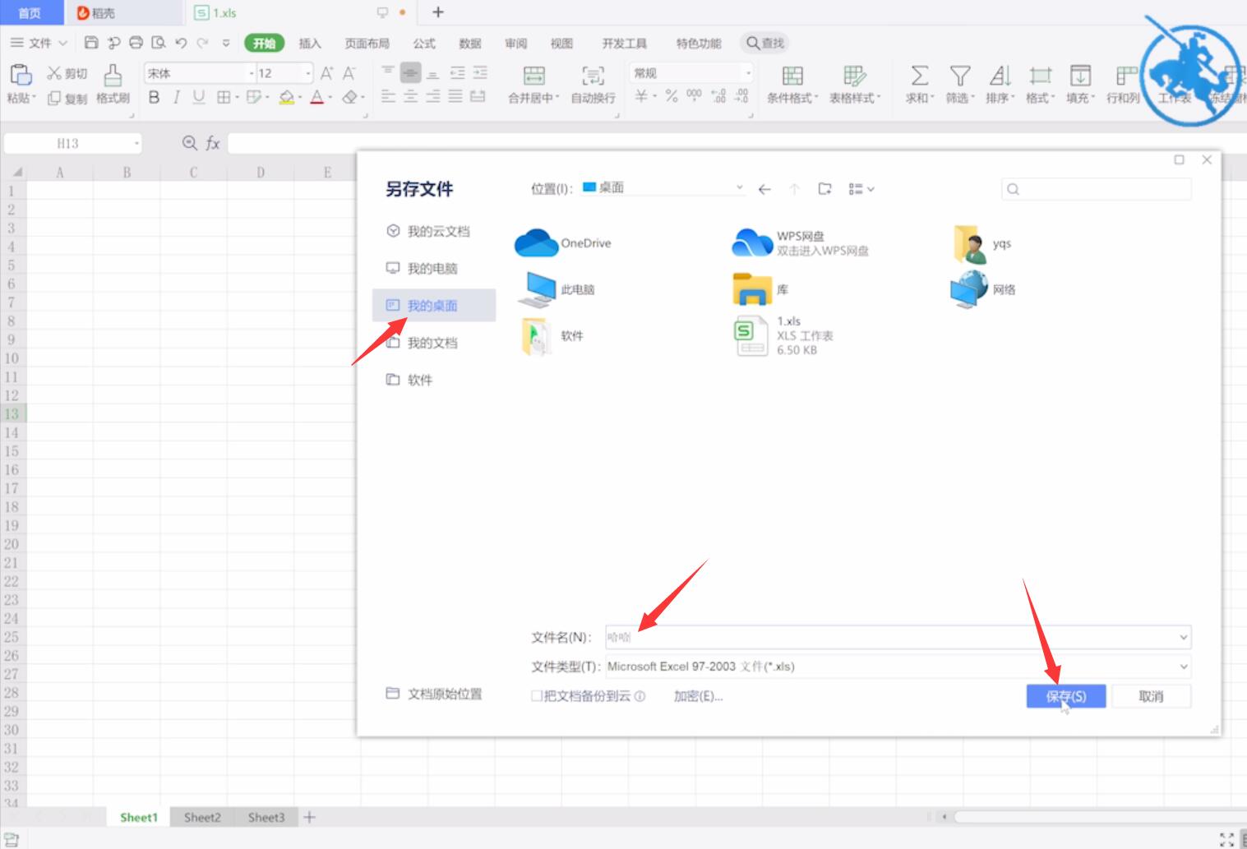
Task: Click the 加密(E)... encryption link
Action: (x=698, y=696)
